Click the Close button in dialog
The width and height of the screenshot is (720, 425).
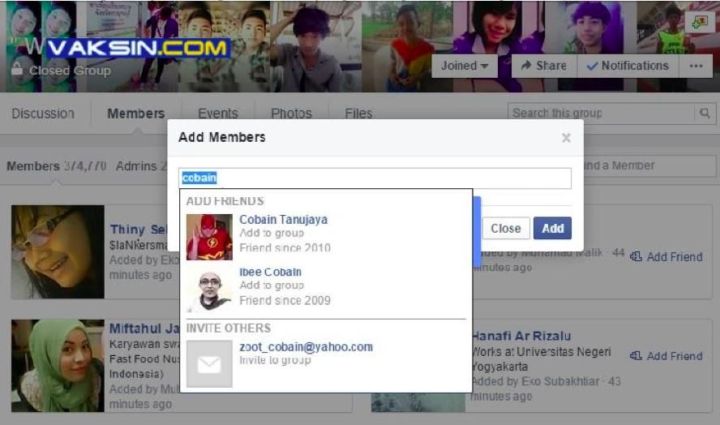(x=506, y=228)
